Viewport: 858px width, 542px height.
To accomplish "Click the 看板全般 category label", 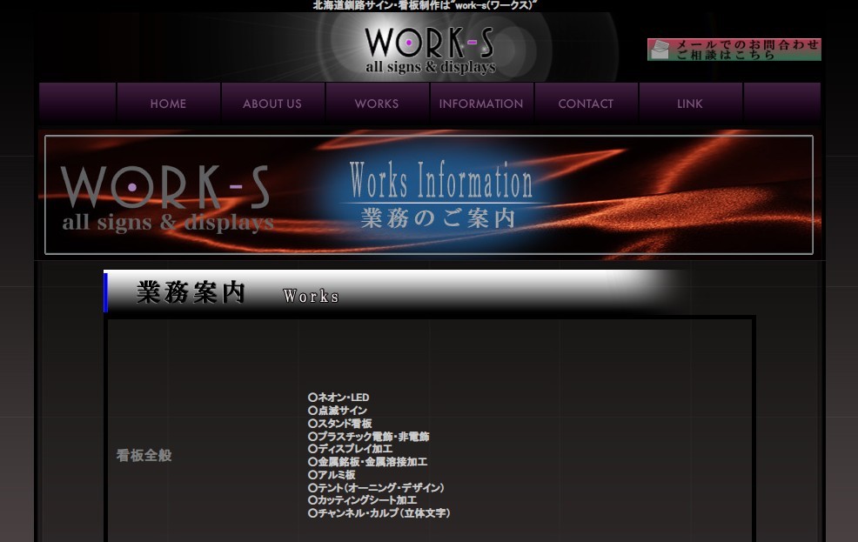I will (144, 455).
